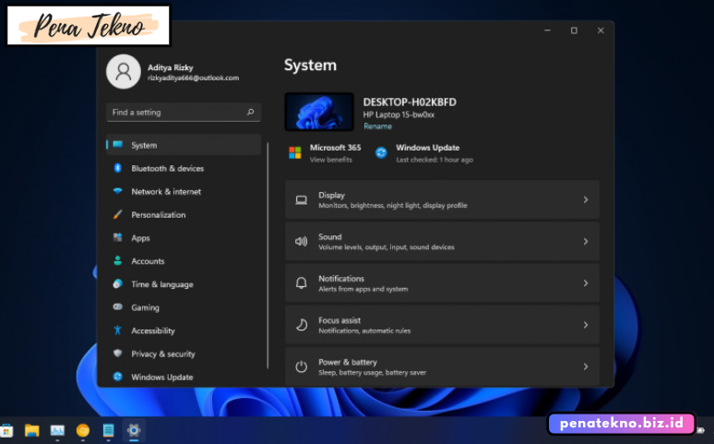The height and width of the screenshot is (444, 714).
Task: Expand Focus assist chevron
Action: (586, 325)
